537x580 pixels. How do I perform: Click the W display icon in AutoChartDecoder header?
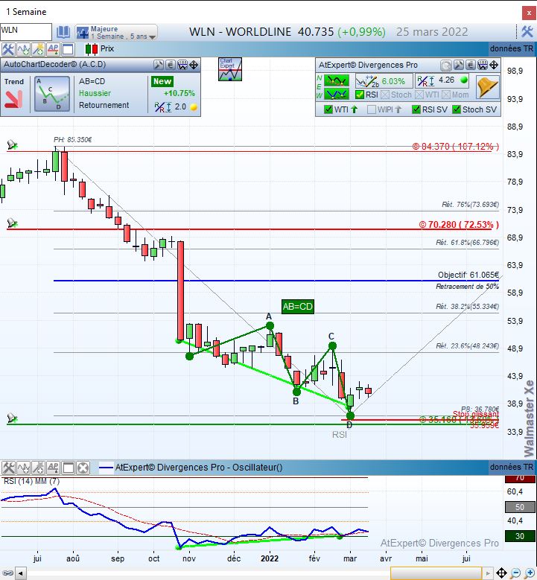pos(182,65)
